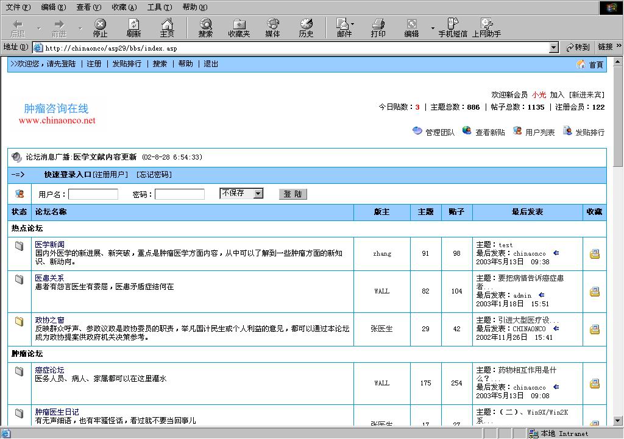Viewport: 624px width, 439px height.
Task: Click the www.chinaonco.net site logo
Action: click(x=57, y=114)
